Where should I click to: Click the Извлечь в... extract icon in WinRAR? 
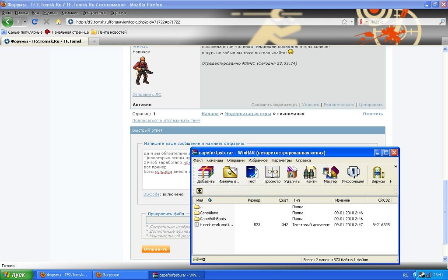(x=229, y=174)
